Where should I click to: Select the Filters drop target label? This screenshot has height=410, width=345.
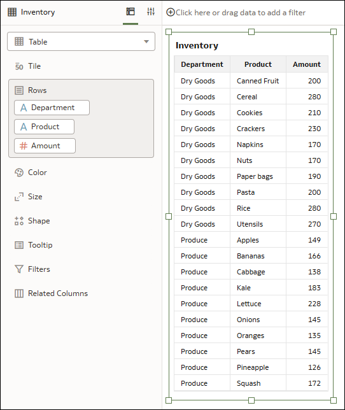coord(39,269)
